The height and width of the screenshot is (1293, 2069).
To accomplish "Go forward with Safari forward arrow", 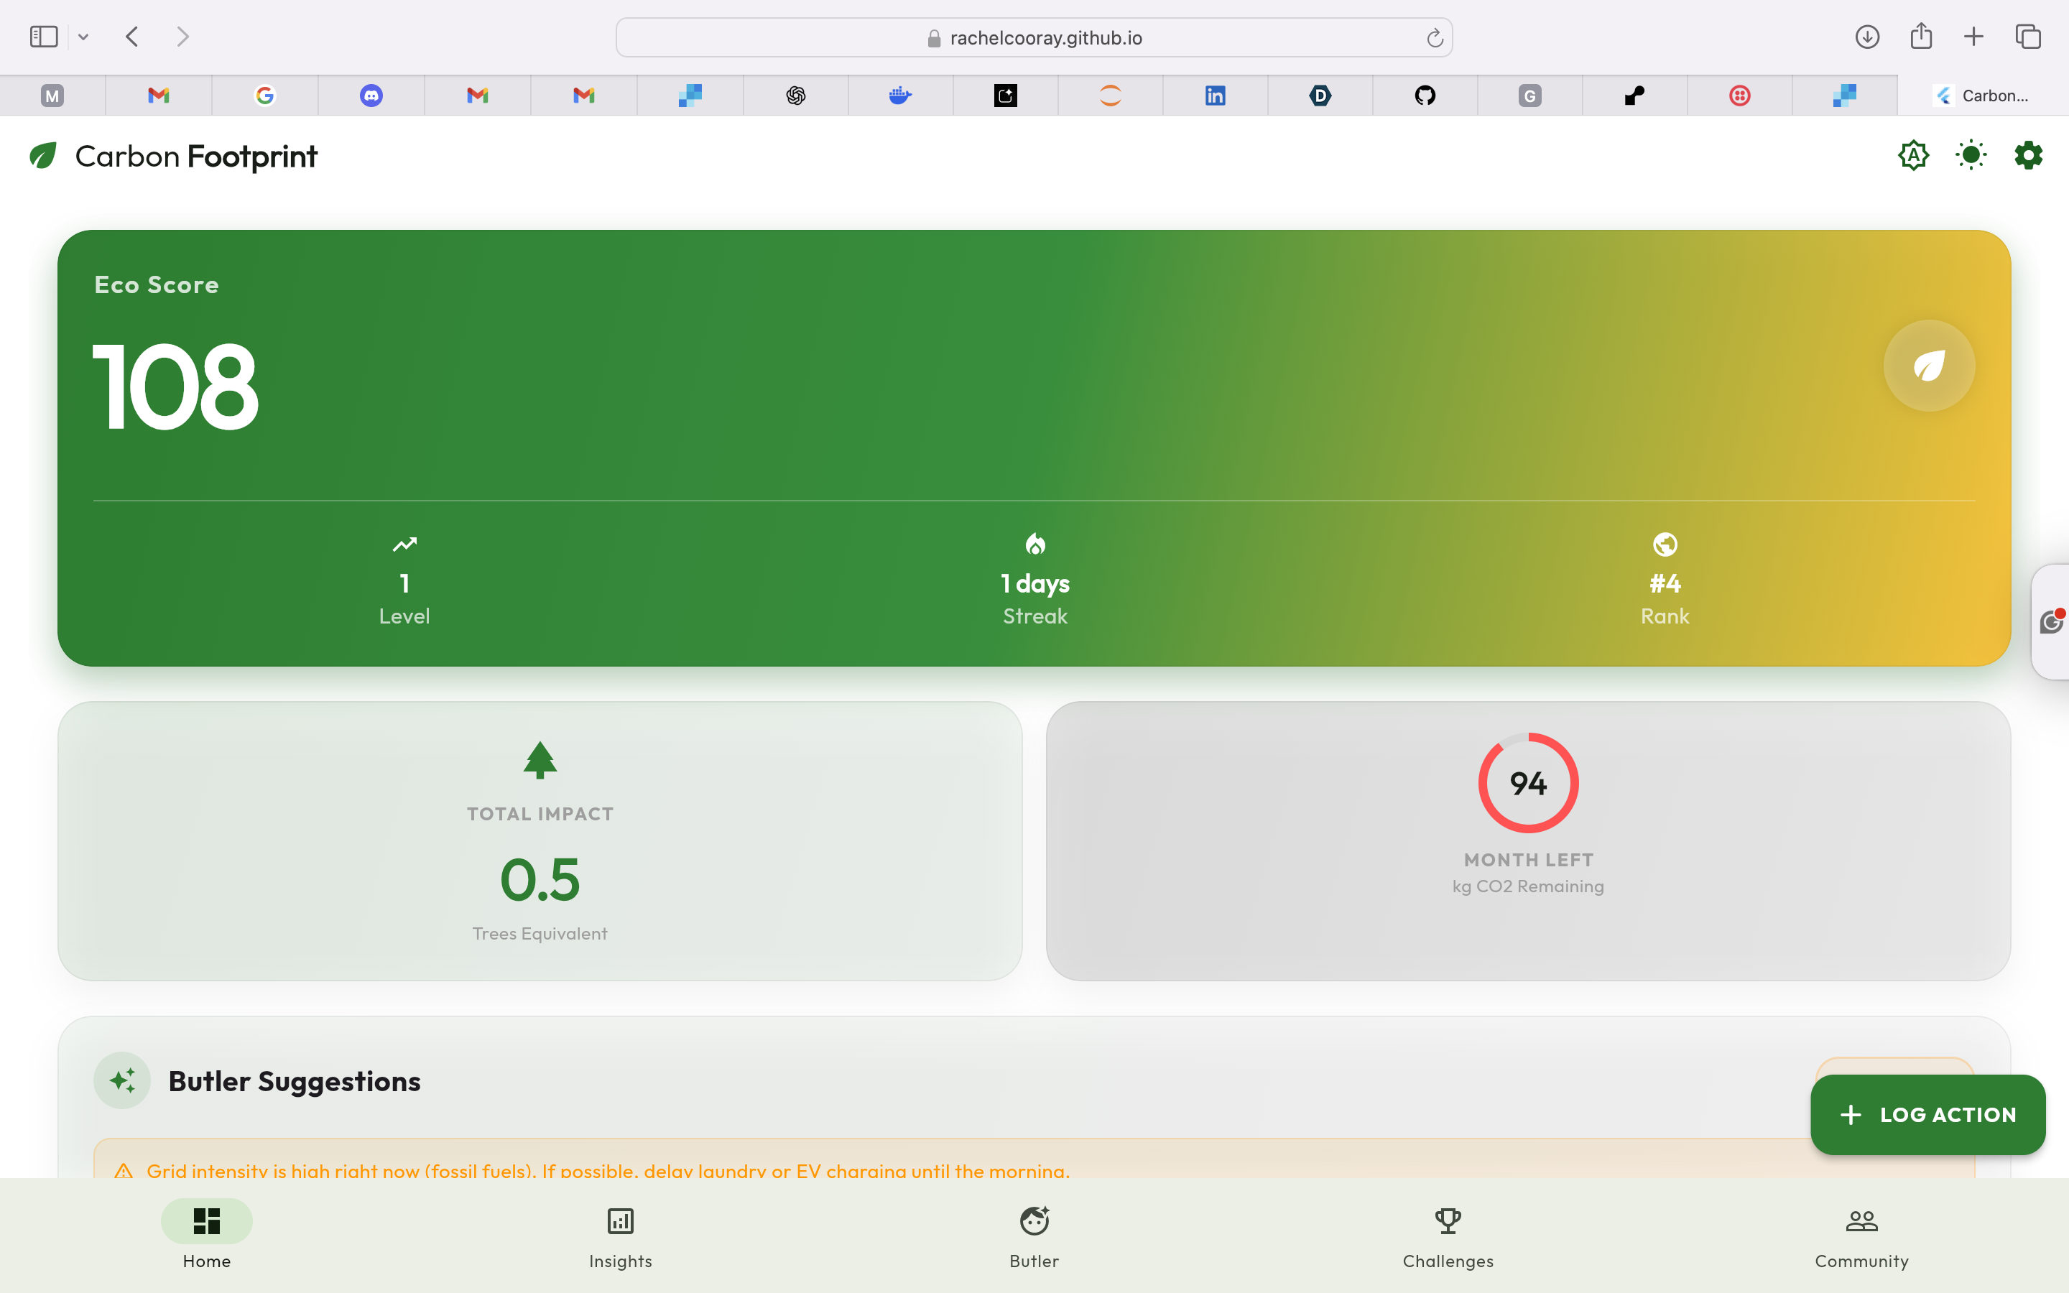I will (182, 37).
